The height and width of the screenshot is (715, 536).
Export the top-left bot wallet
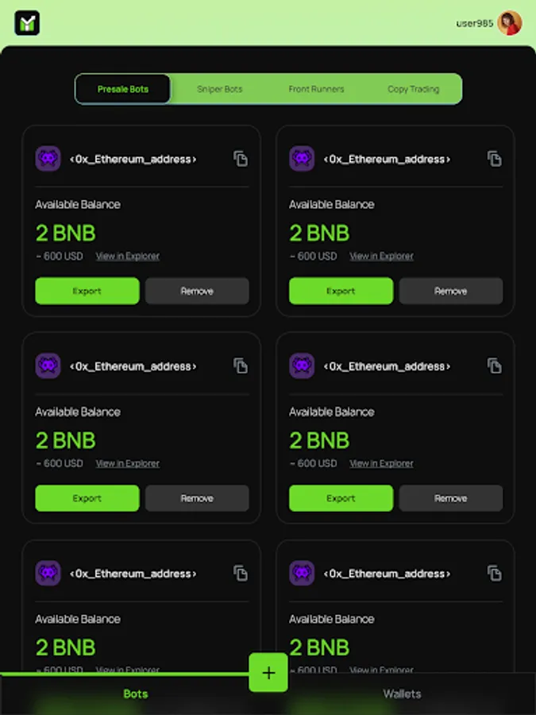coord(87,291)
